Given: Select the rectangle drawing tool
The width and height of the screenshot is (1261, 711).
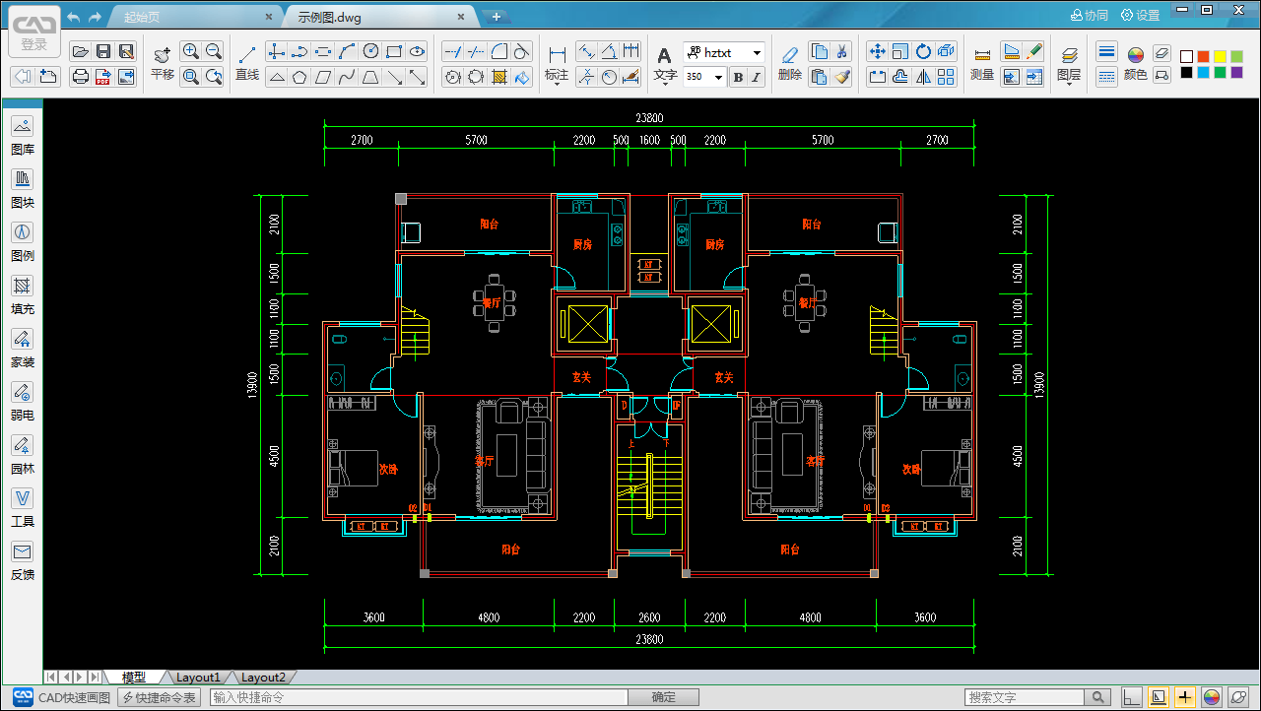Looking at the screenshot, I should (394, 51).
